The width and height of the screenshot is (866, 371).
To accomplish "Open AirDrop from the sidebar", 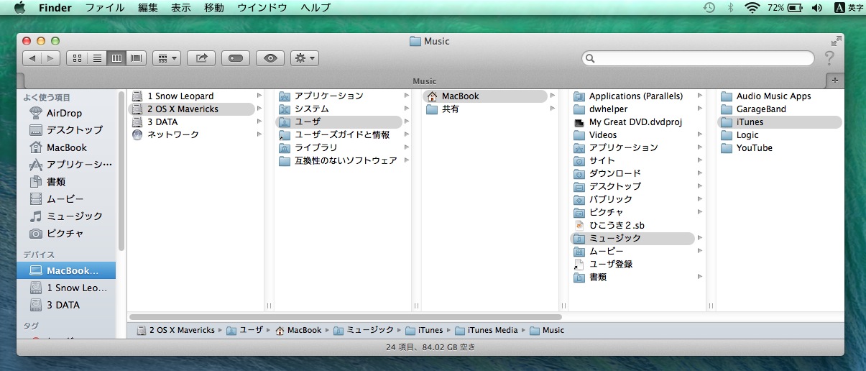I will (64, 113).
